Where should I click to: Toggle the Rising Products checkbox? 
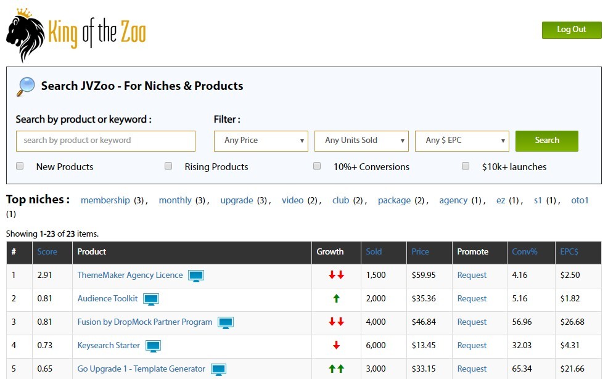tap(168, 166)
